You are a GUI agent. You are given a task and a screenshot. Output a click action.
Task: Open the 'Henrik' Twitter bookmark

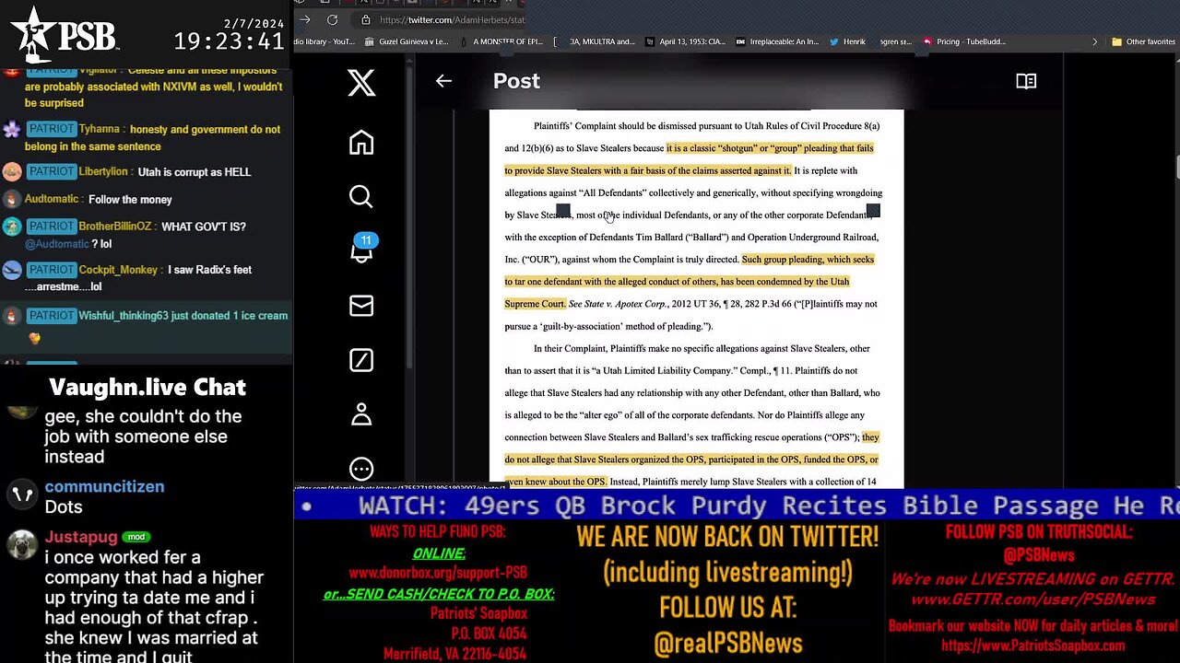848,41
